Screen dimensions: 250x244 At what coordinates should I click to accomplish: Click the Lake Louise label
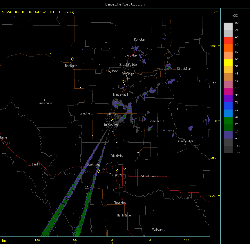point(5,140)
